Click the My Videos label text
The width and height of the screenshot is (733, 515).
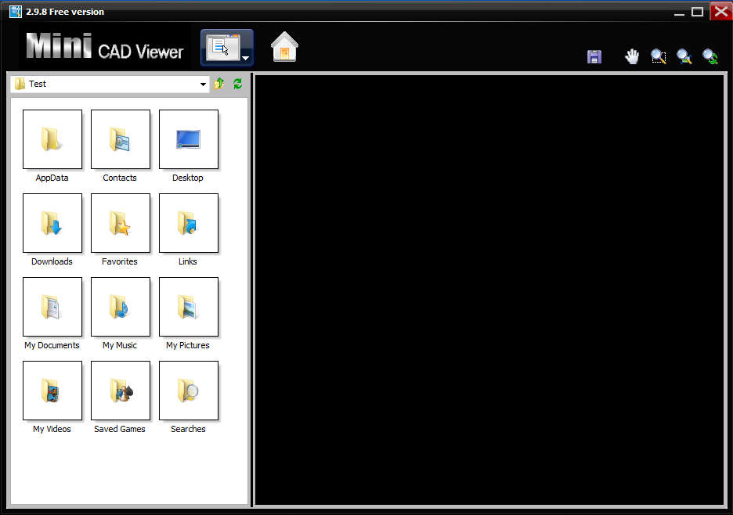click(52, 429)
